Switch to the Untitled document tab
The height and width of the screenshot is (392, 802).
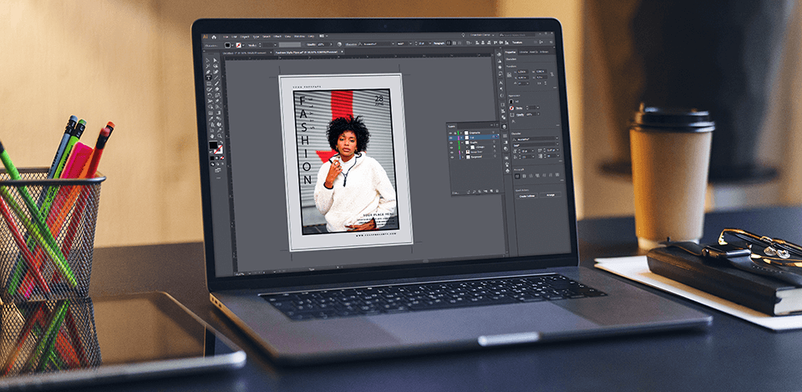245,53
